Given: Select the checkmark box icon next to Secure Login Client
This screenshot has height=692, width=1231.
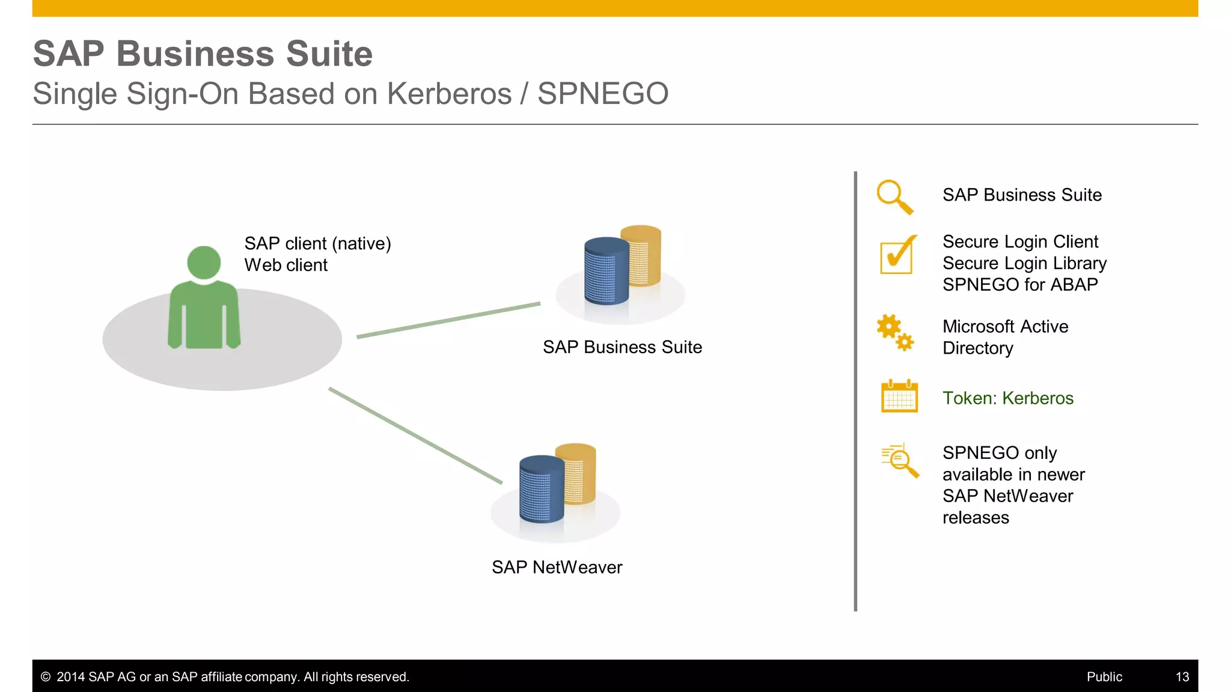Looking at the screenshot, I should tap(899, 254).
